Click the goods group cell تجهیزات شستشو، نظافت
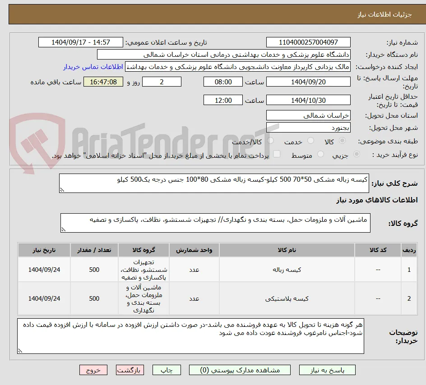 click(144, 270)
